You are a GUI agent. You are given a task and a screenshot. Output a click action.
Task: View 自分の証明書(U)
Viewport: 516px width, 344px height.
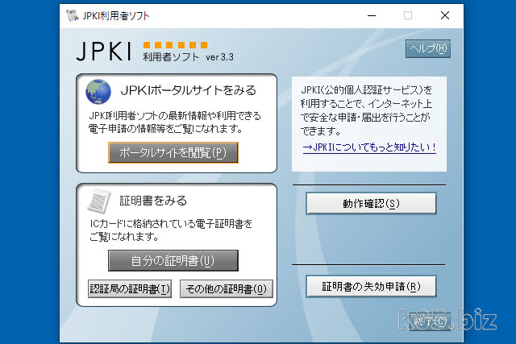[x=173, y=261]
